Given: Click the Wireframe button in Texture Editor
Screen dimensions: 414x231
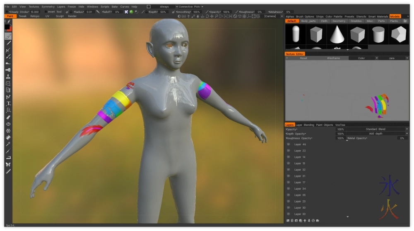Looking at the screenshot, I should tap(333, 58).
